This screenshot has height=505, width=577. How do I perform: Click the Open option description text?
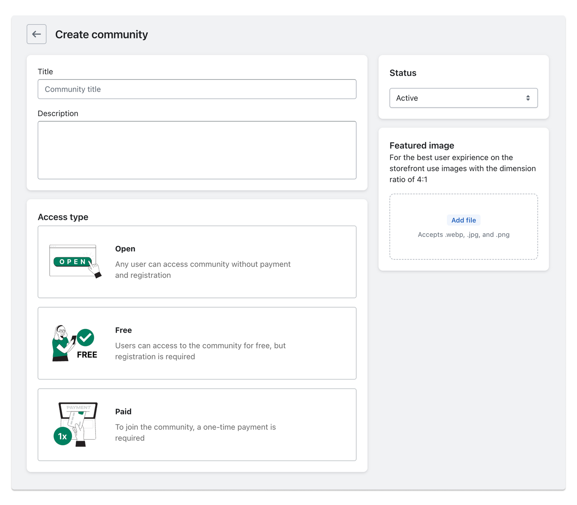(203, 269)
